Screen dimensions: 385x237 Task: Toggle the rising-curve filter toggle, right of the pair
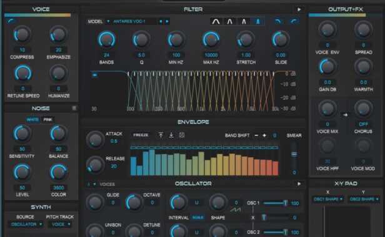click(293, 22)
